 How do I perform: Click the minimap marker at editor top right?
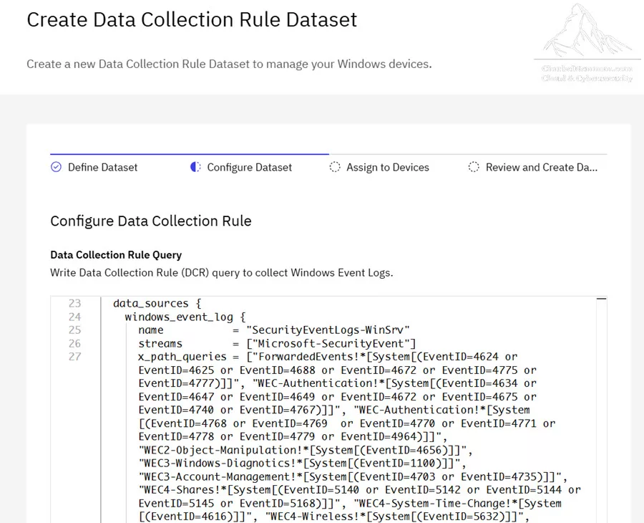coord(601,299)
